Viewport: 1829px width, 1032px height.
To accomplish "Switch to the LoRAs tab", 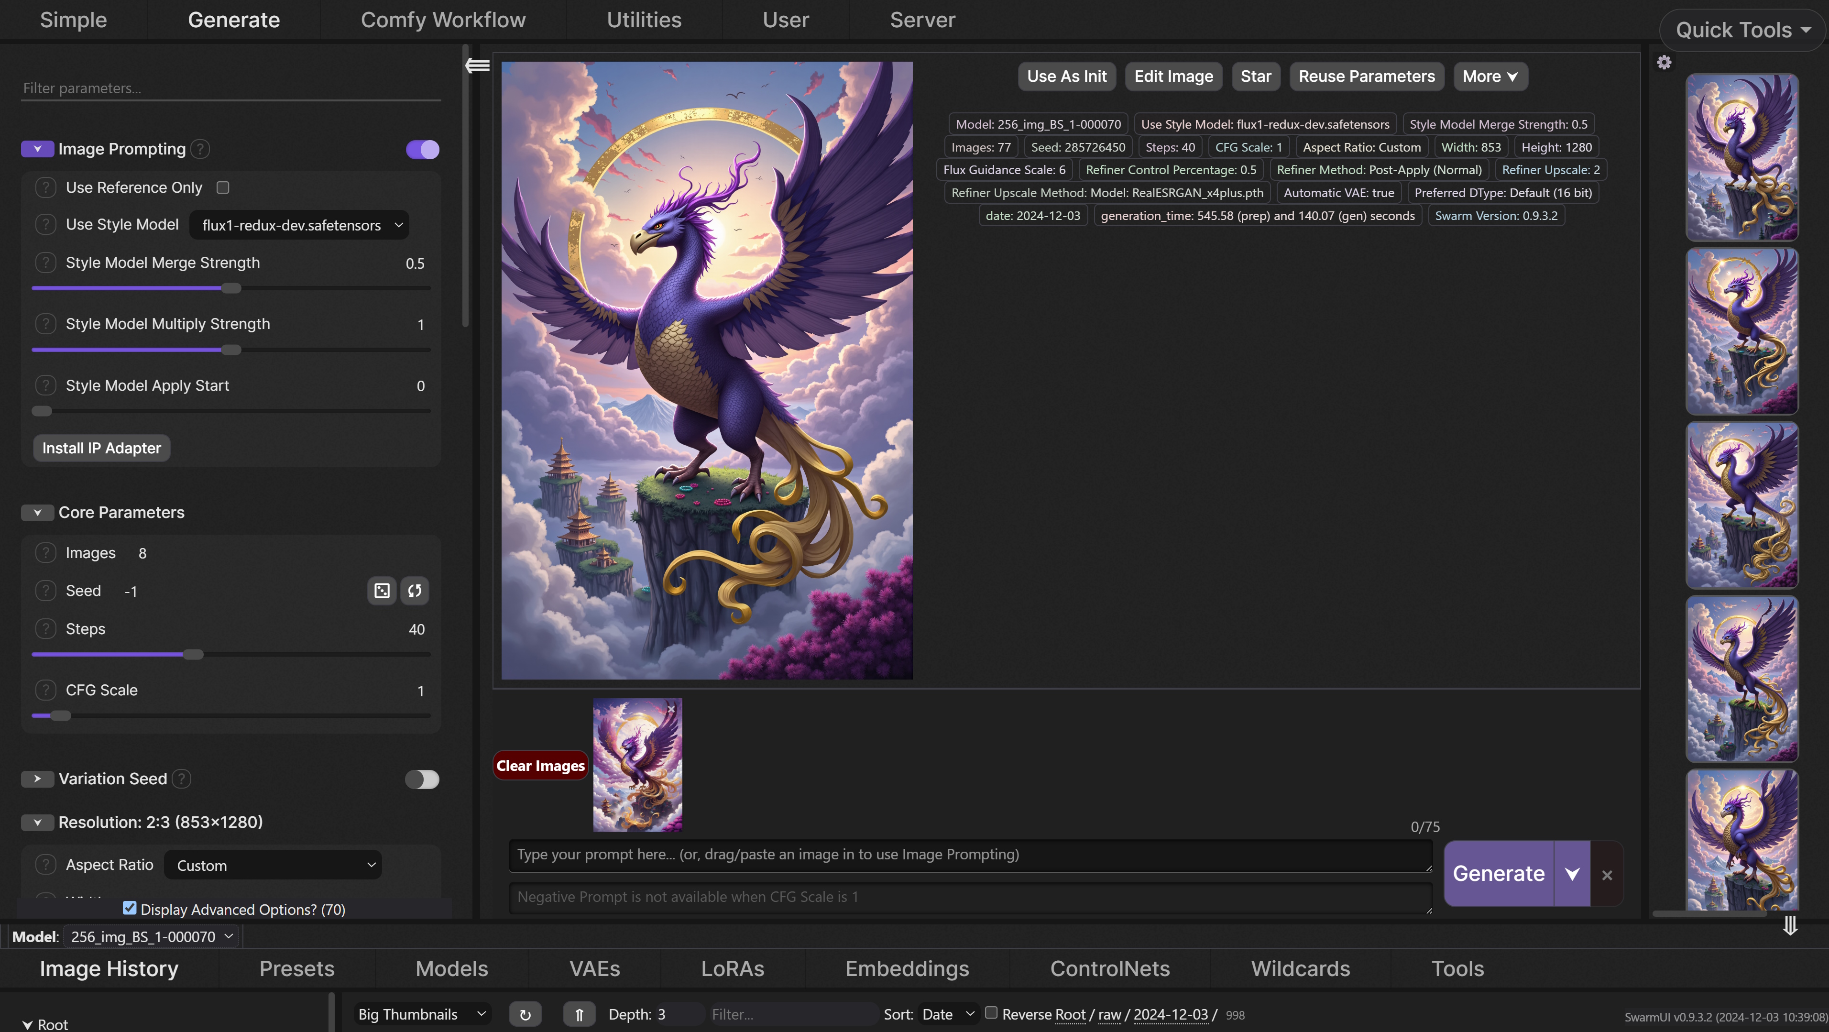I will pyautogui.click(x=733, y=969).
